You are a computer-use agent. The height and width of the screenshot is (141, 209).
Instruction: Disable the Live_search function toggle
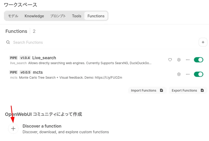[198, 60]
